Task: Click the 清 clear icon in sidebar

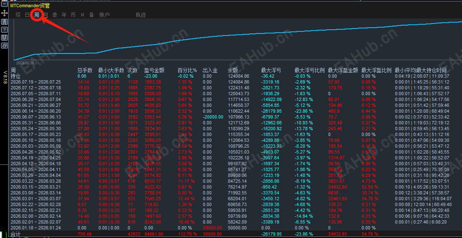Action: tap(5, 22)
